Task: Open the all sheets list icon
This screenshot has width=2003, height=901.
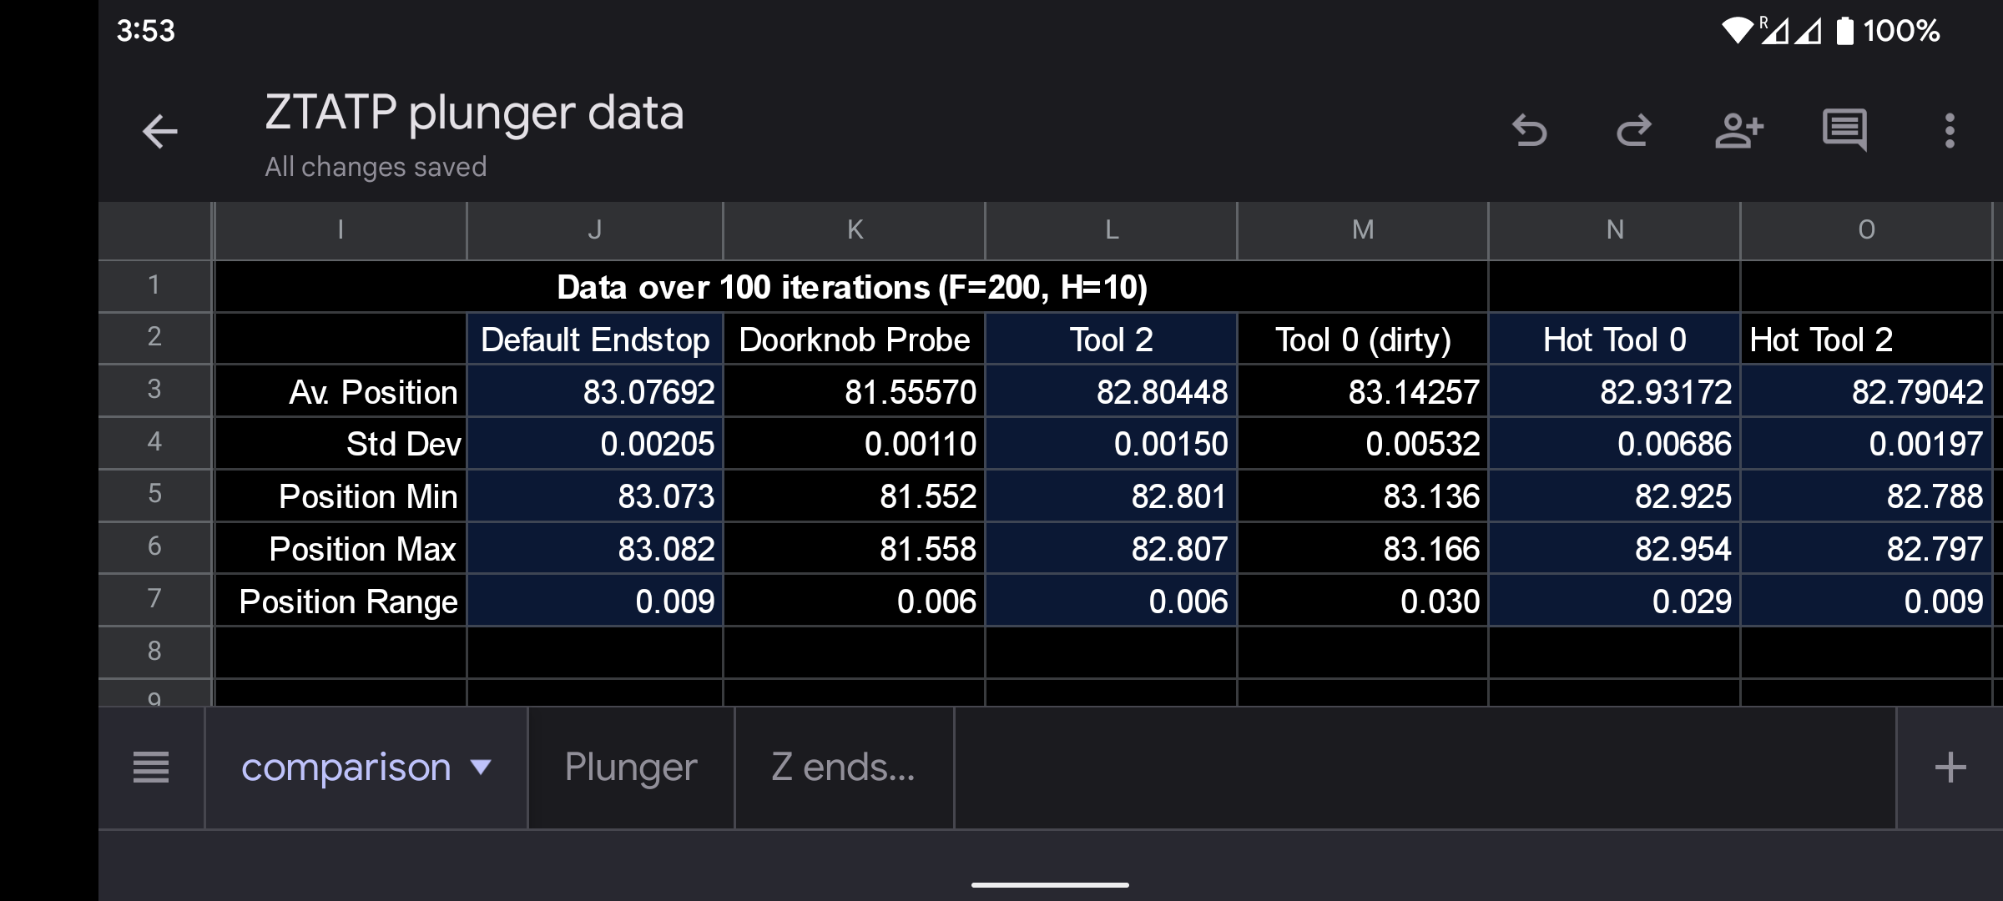Action: (x=151, y=768)
